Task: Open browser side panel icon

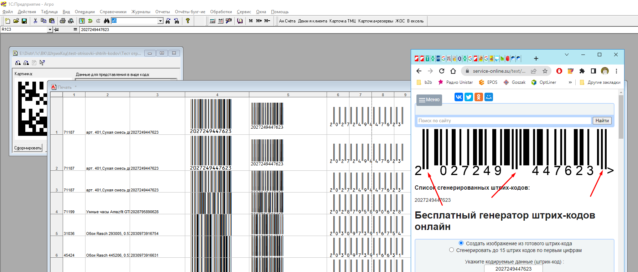Action: pos(593,71)
